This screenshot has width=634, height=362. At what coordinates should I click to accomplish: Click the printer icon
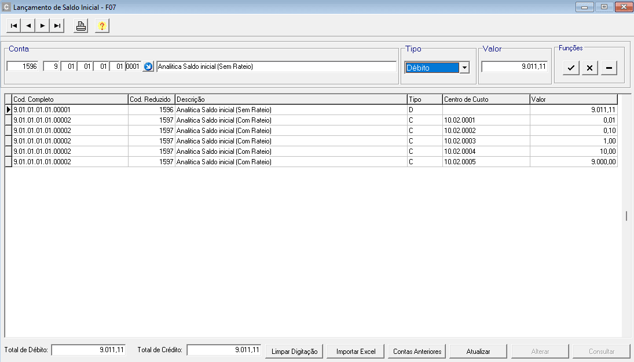pyautogui.click(x=81, y=26)
